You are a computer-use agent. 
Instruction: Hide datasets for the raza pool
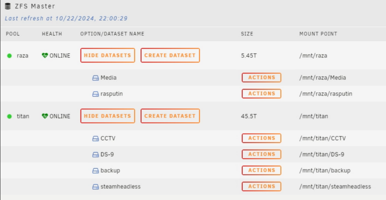pyautogui.click(x=108, y=56)
